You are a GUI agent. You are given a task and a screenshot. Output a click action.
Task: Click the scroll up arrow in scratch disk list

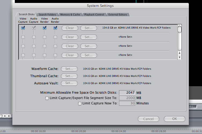click(x=180, y=53)
